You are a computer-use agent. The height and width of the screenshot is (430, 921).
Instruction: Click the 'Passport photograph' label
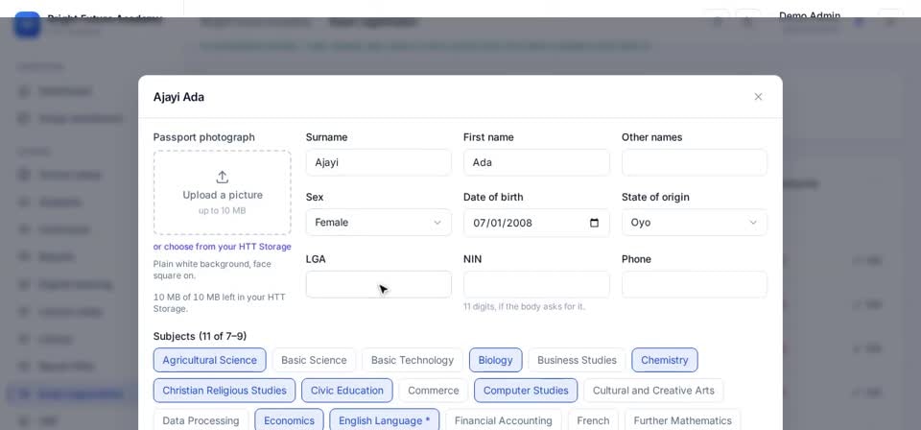[203, 137]
